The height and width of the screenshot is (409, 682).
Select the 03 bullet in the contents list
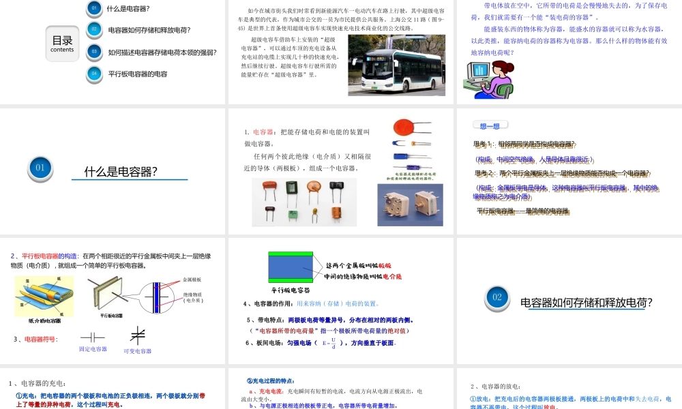tap(94, 51)
